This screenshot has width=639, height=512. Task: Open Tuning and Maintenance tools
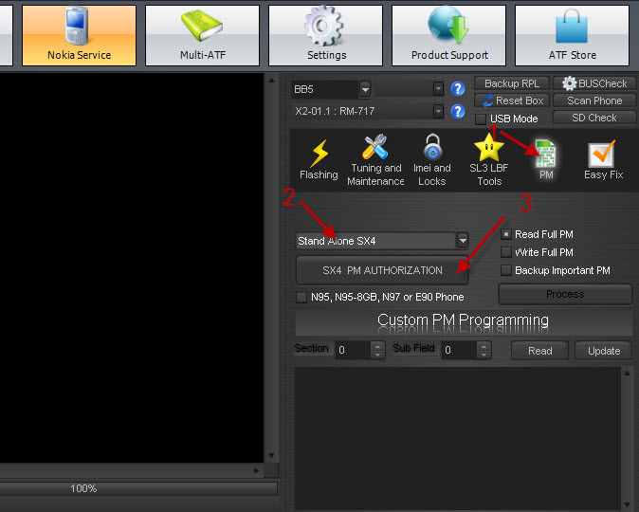tap(375, 160)
